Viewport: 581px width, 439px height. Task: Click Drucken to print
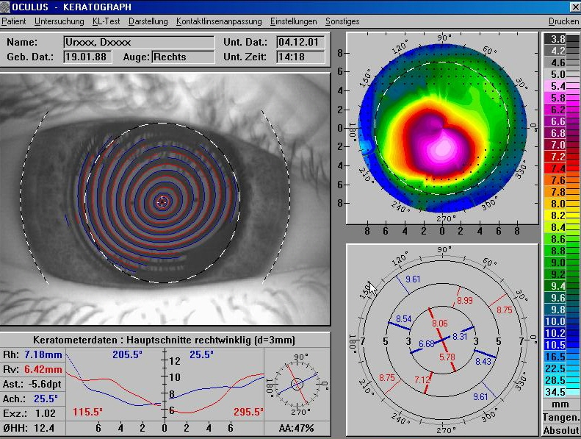point(563,21)
